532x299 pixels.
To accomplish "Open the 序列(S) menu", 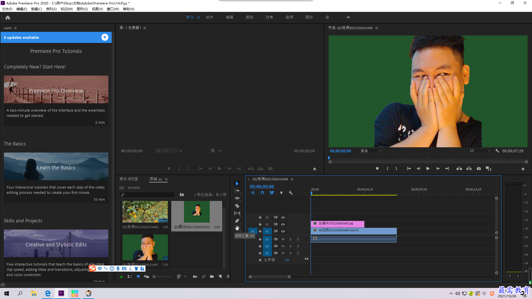I will [51, 9].
